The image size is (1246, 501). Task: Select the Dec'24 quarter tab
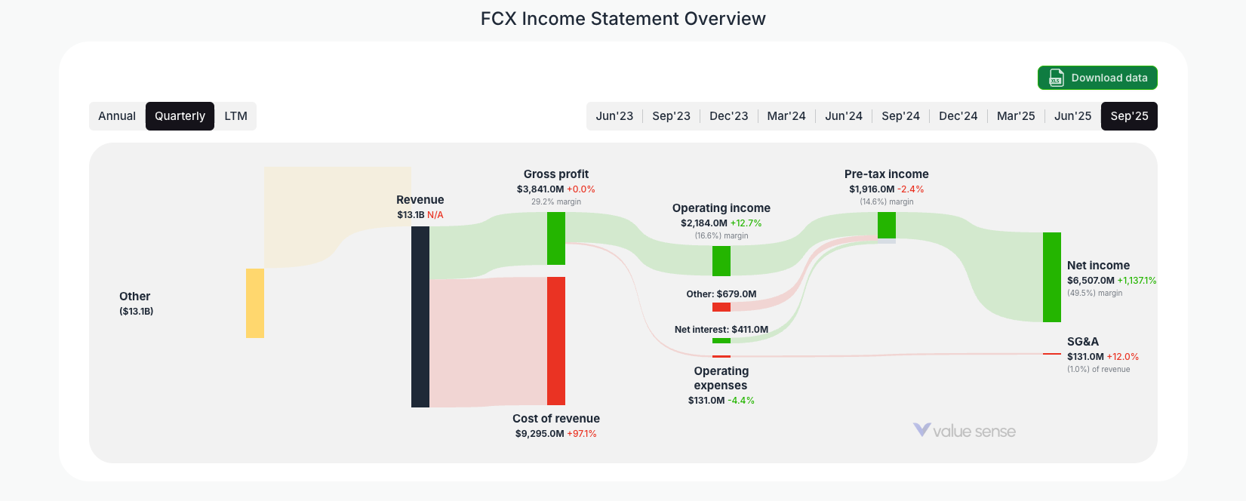pyautogui.click(x=958, y=115)
